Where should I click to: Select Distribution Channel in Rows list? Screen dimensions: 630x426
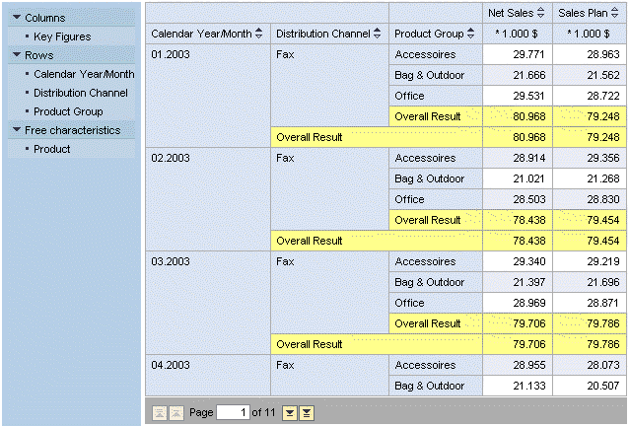81,93
